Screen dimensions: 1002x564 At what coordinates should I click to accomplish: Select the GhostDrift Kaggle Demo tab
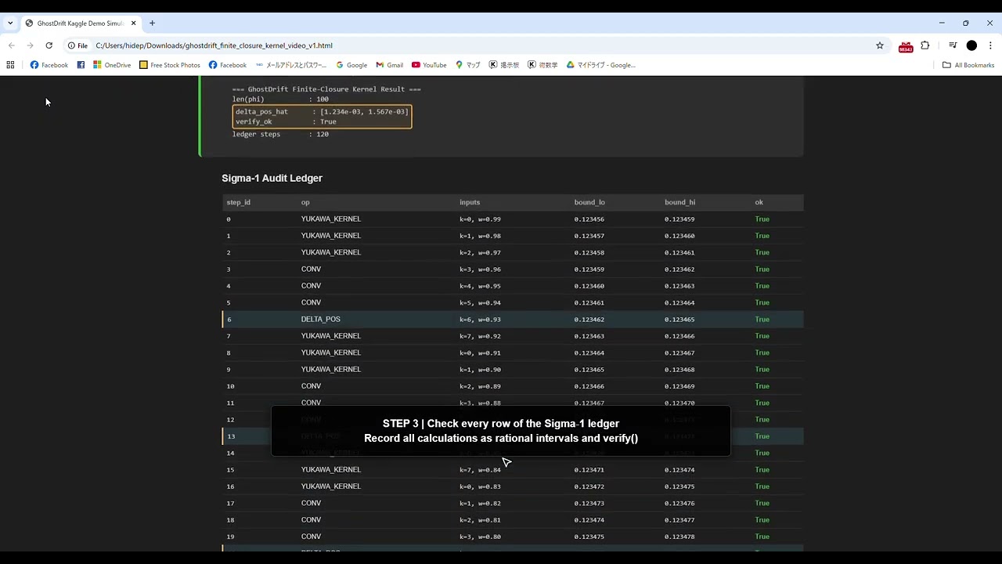coord(80,23)
